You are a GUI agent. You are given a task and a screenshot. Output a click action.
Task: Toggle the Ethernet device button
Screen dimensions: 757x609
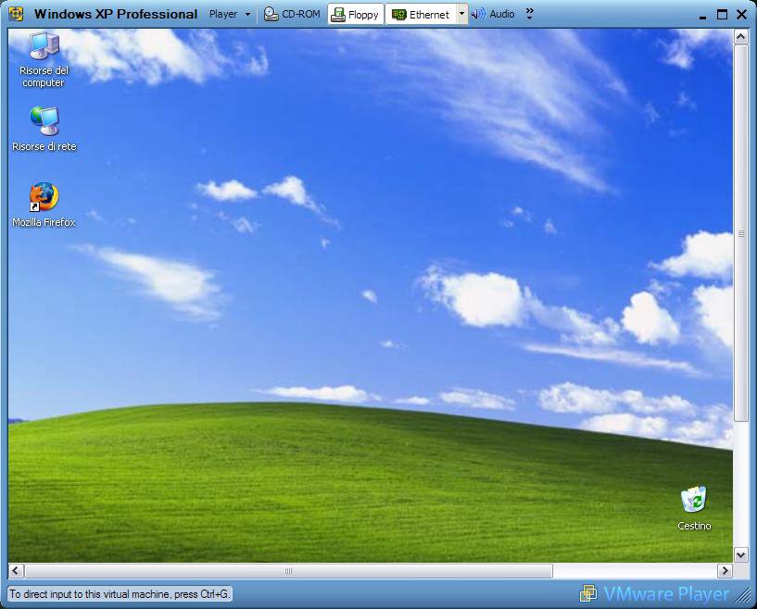pos(421,15)
